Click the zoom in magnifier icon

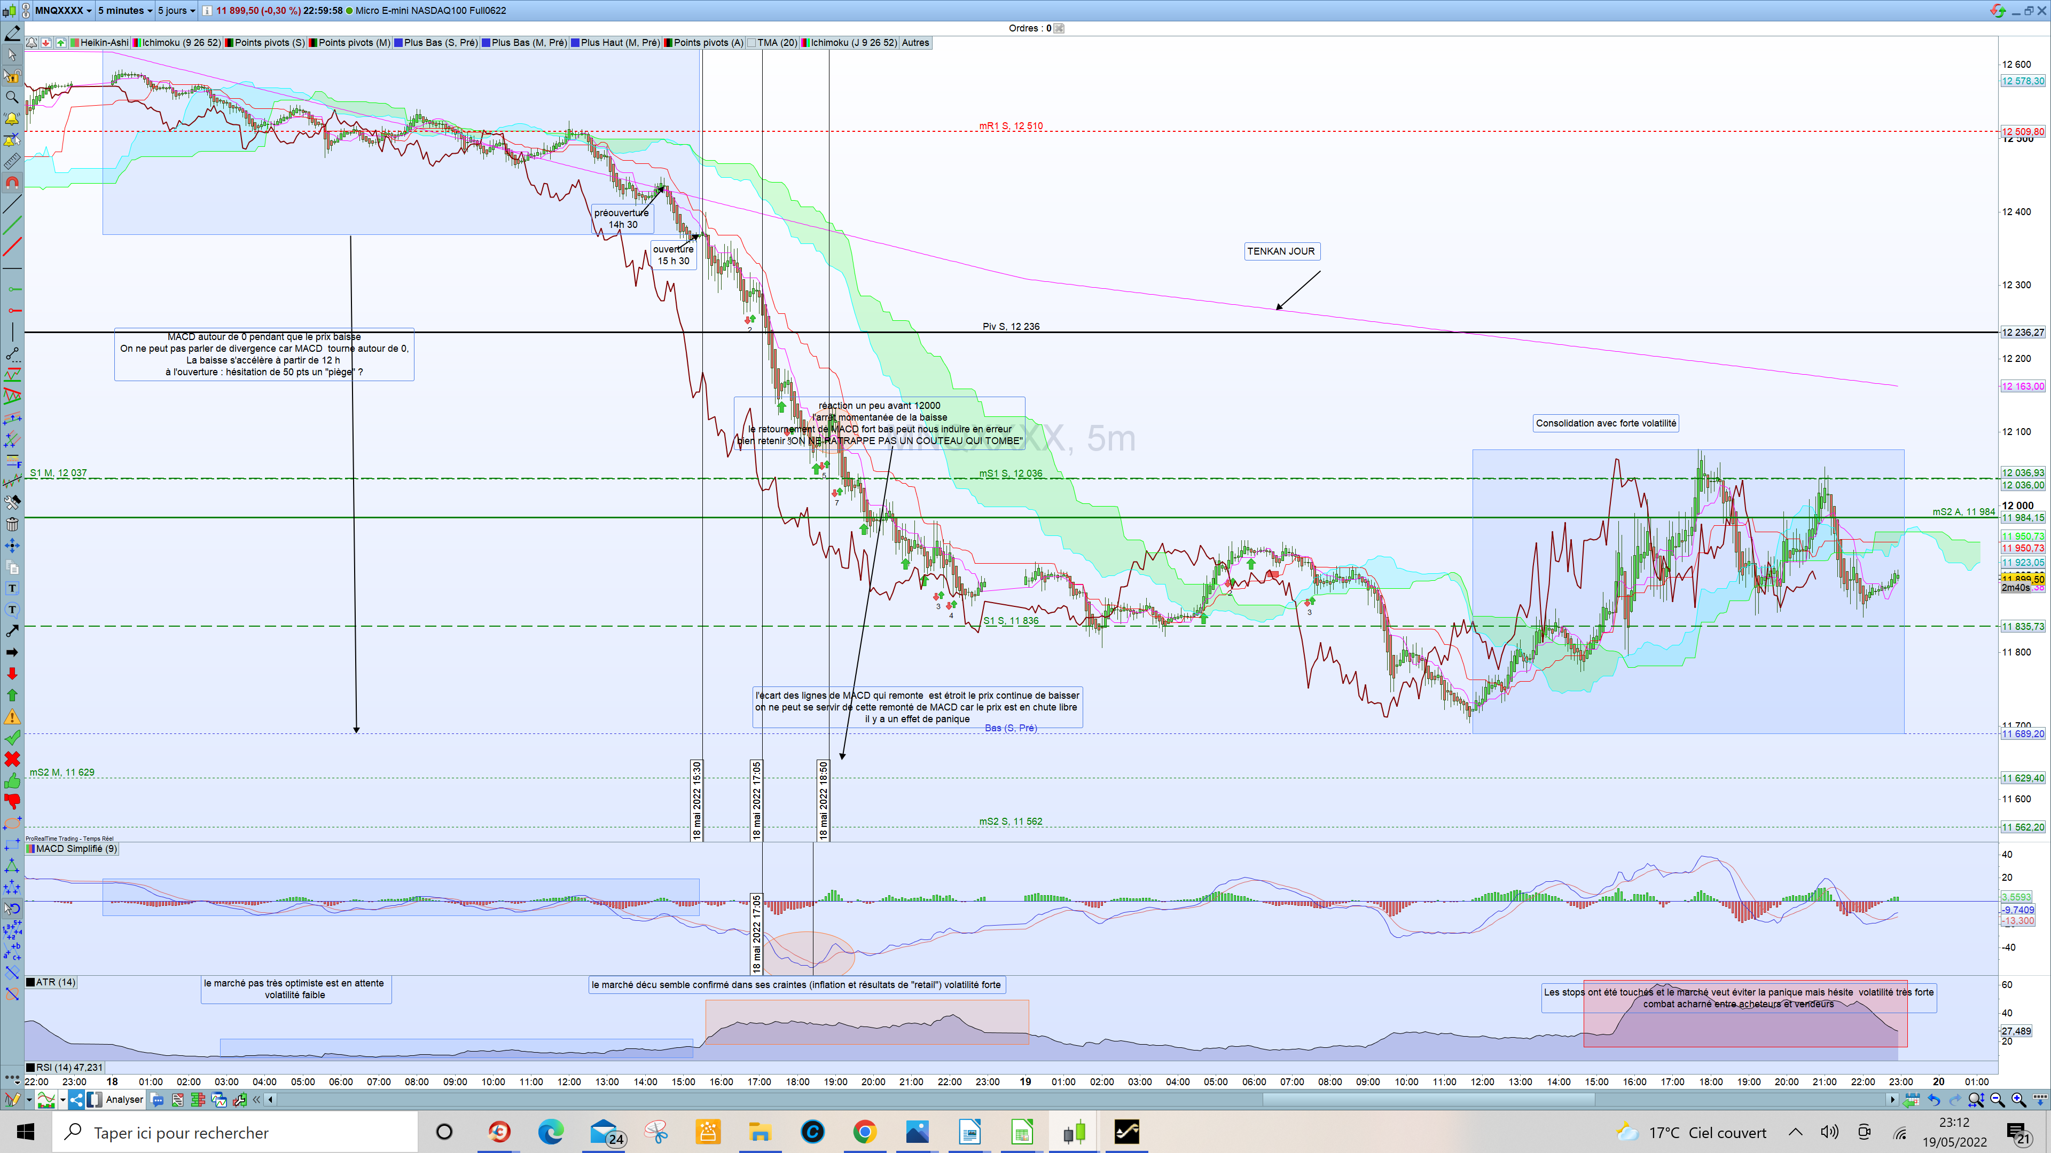(2018, 1100)
